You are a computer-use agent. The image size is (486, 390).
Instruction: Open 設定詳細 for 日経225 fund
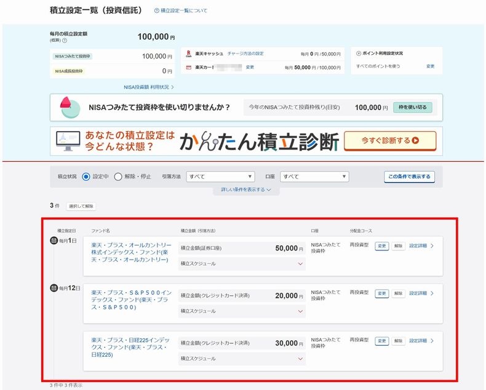coord(421,341)
